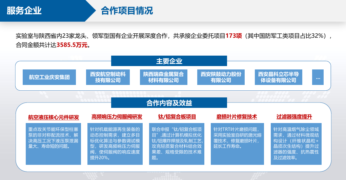Click the 服务企业 header banner

[x=24, y=11]
